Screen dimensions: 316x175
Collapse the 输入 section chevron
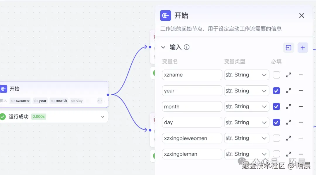pyautogui.click(x=164, y=47)
